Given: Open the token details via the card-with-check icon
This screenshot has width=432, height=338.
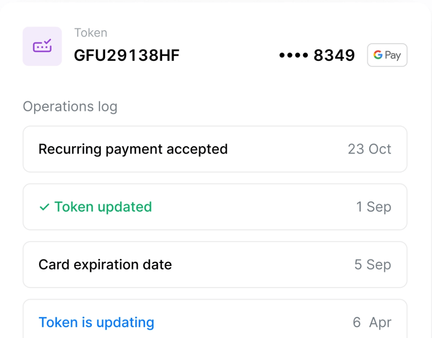Looking at the screenshot, I should [x=42, y=46].
